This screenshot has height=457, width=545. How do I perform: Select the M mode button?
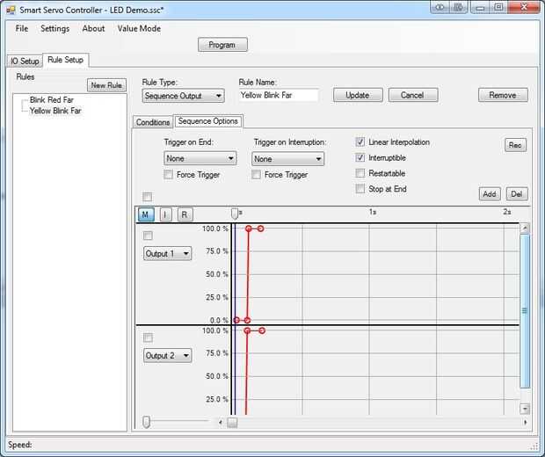point(145,214)
